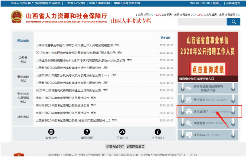This screenshot has width=247, height=157.
Task: Open the 下载中心 cloud download icon
Action: (122, 132)
